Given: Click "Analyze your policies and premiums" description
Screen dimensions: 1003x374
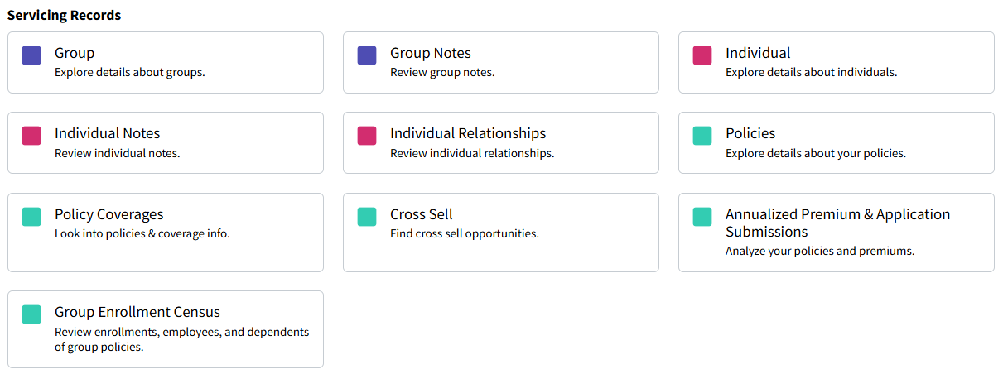Looking at the screenshot, I should pos(819,251).
